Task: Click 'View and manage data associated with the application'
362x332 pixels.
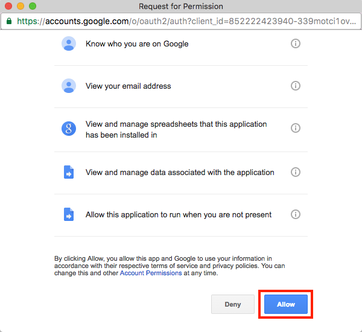Action: pos(180,173)
